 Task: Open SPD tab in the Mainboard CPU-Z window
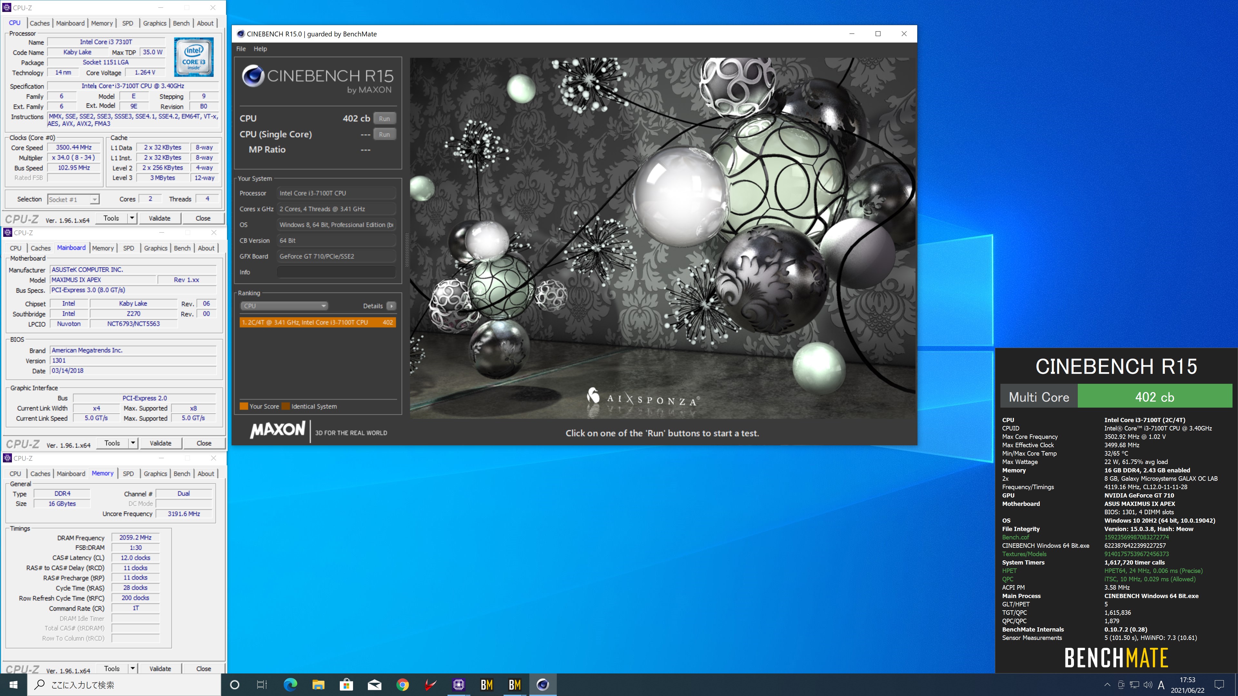[x=128, y=248]
